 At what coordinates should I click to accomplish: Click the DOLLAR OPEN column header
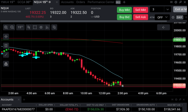pos(46,105)
